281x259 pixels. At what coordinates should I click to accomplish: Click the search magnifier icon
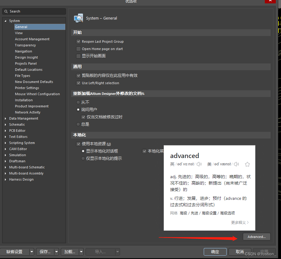pos(6,12)
